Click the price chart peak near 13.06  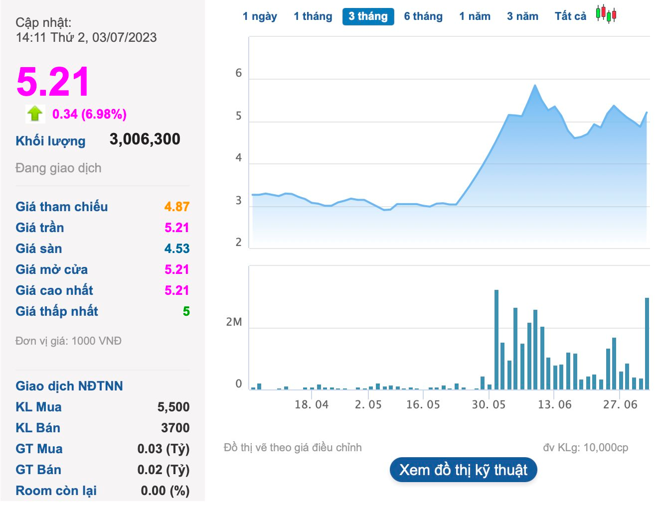pyautogui.click(x=535, y=85)
